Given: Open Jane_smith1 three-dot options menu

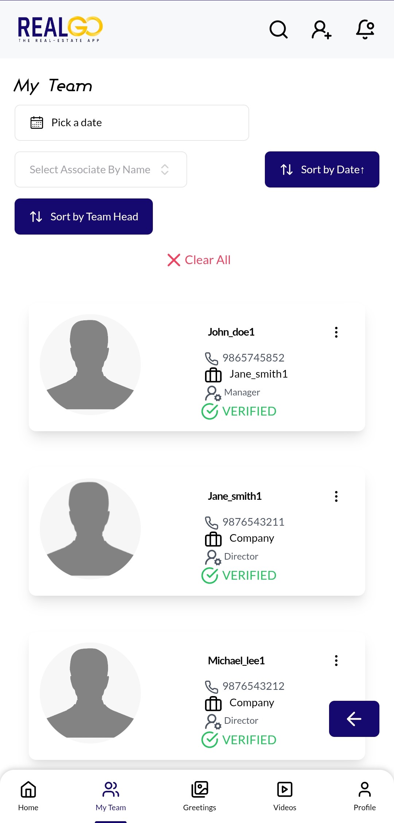Looking at the screenshot, I should [336, 496].
